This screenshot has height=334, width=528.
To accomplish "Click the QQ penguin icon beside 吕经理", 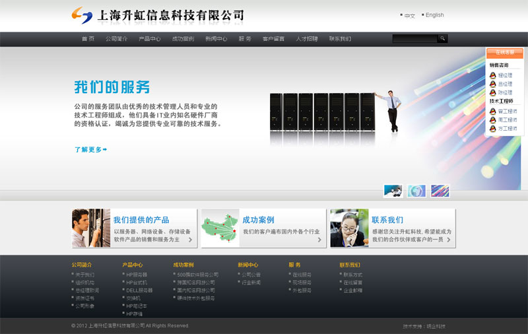I will (x=492, y=84).
